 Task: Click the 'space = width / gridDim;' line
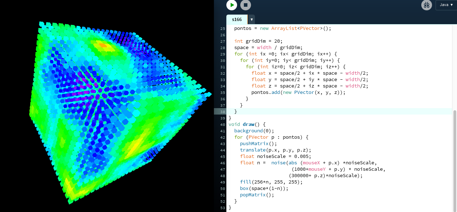268,48
